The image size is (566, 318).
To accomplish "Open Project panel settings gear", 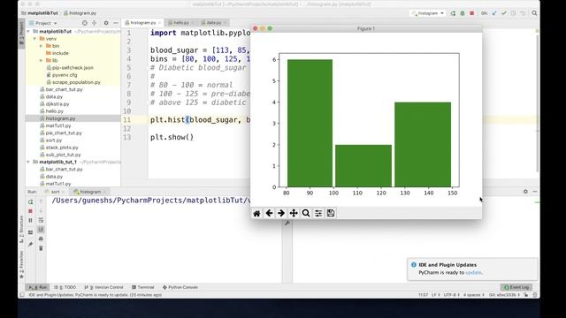I will click(106, 23).
